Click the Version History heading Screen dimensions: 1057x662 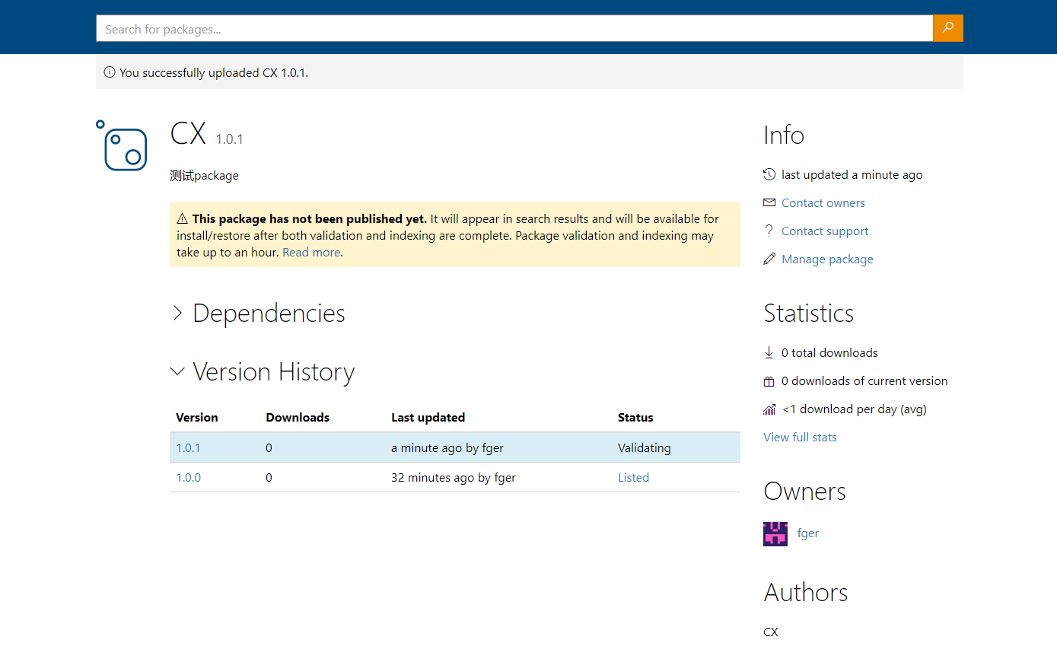click(x=273, y=371)
